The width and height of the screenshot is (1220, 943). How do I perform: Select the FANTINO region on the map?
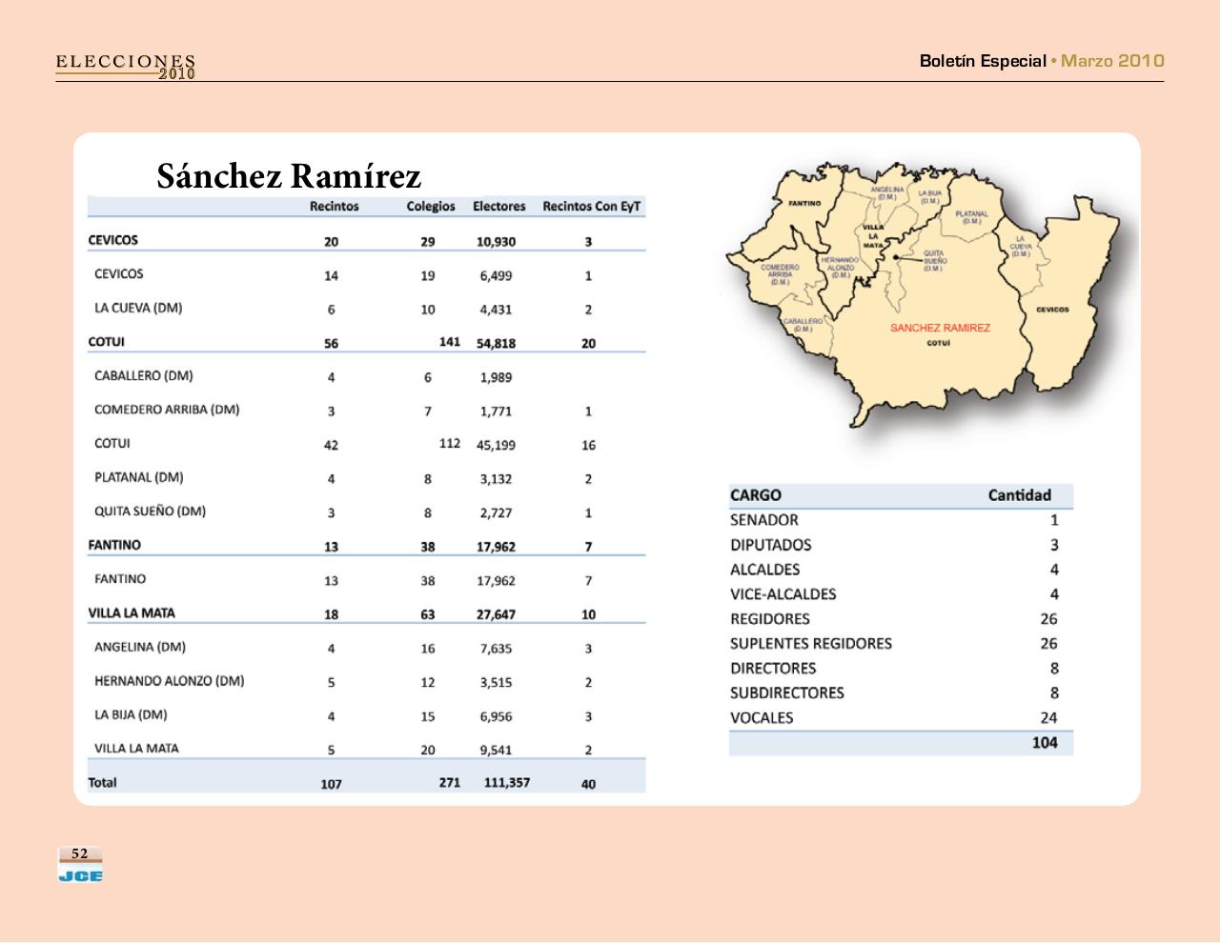[x=803, y=201]
